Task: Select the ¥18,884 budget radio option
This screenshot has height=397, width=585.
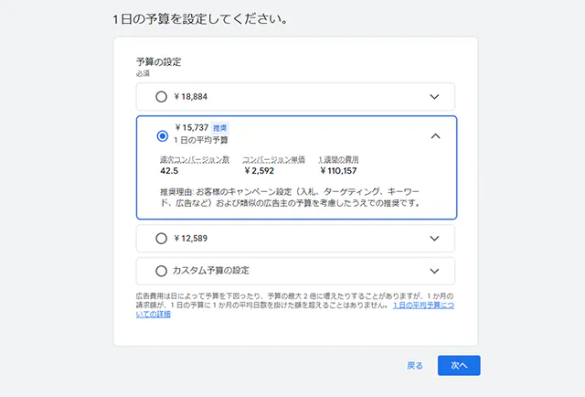Action: [161, 97]
